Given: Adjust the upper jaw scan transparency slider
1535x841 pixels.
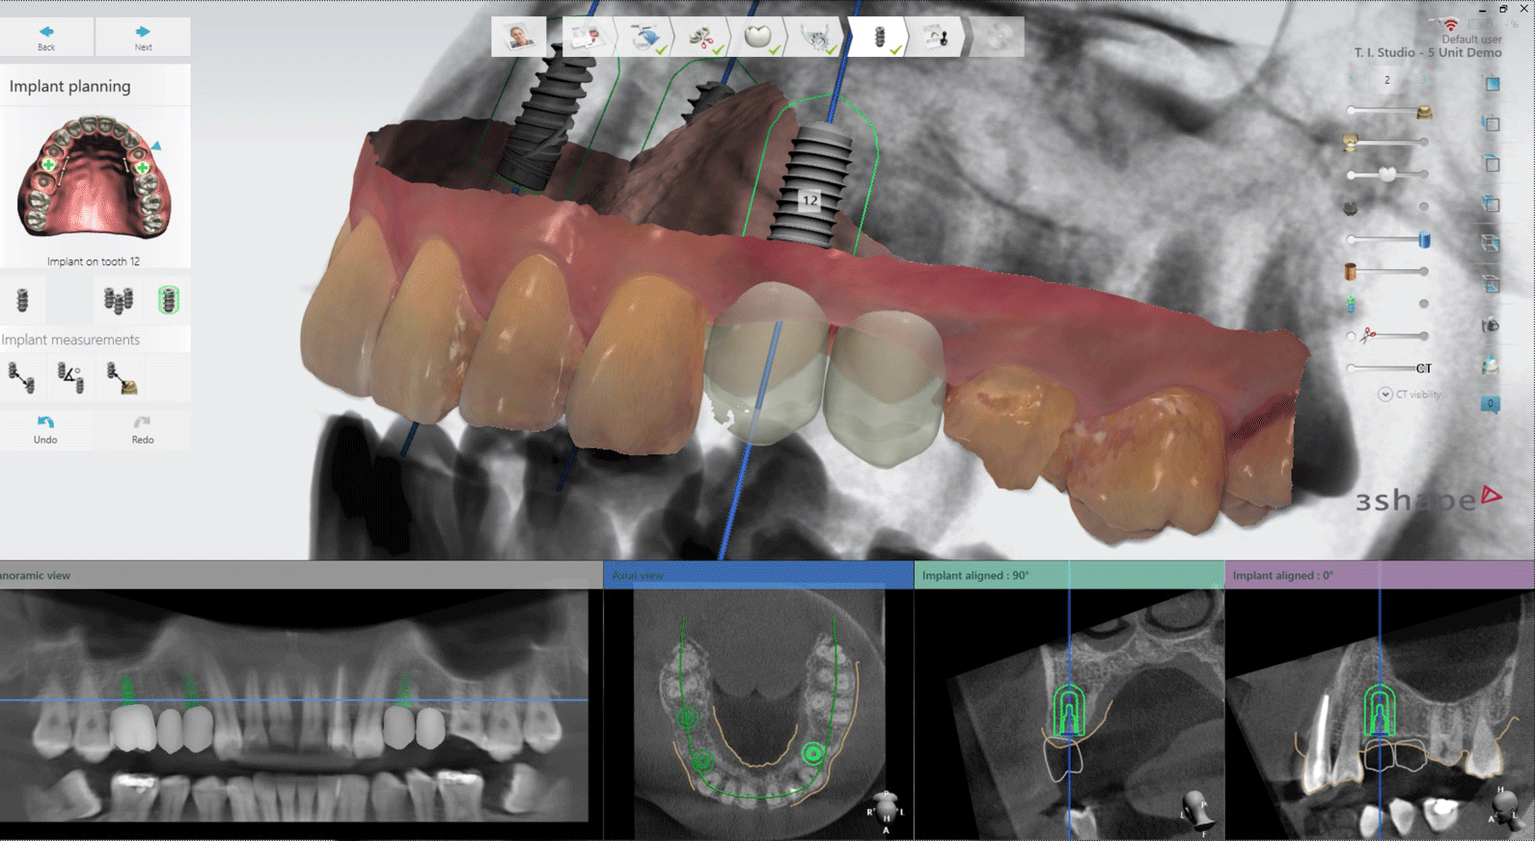Looking at the screenshot, I should click(1388, 111).
